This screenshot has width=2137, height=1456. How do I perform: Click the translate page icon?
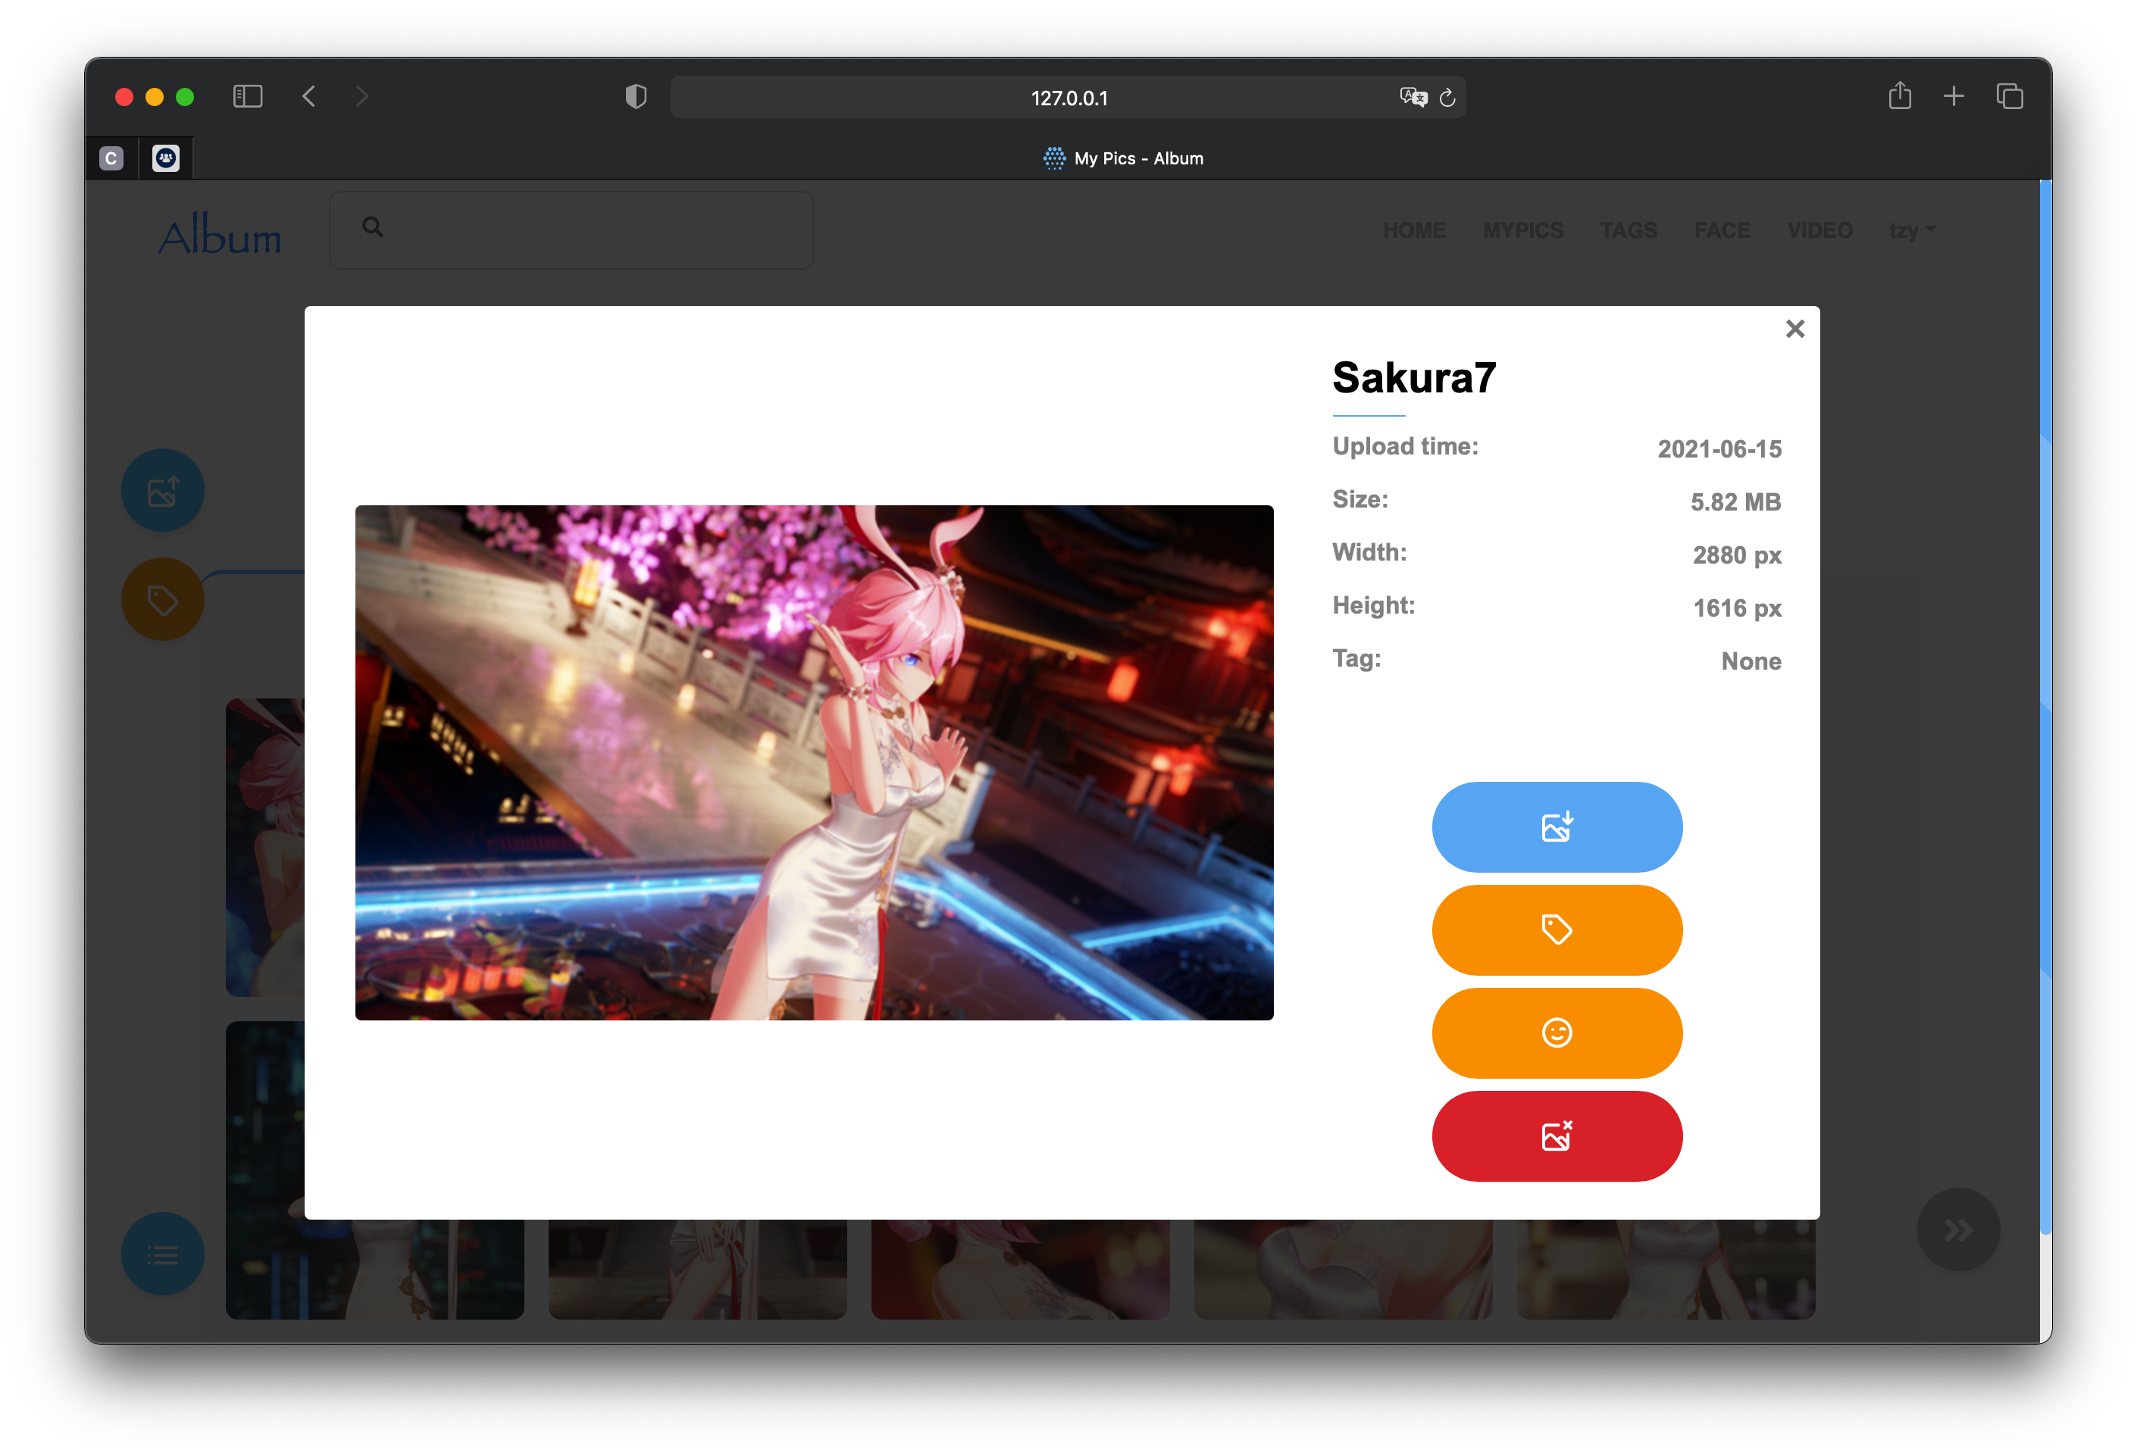[x=1413, y=98]
